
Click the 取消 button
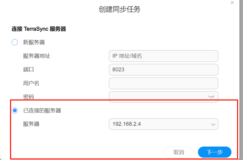[179, 152]
